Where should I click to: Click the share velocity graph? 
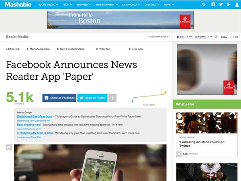coord(149,97)
